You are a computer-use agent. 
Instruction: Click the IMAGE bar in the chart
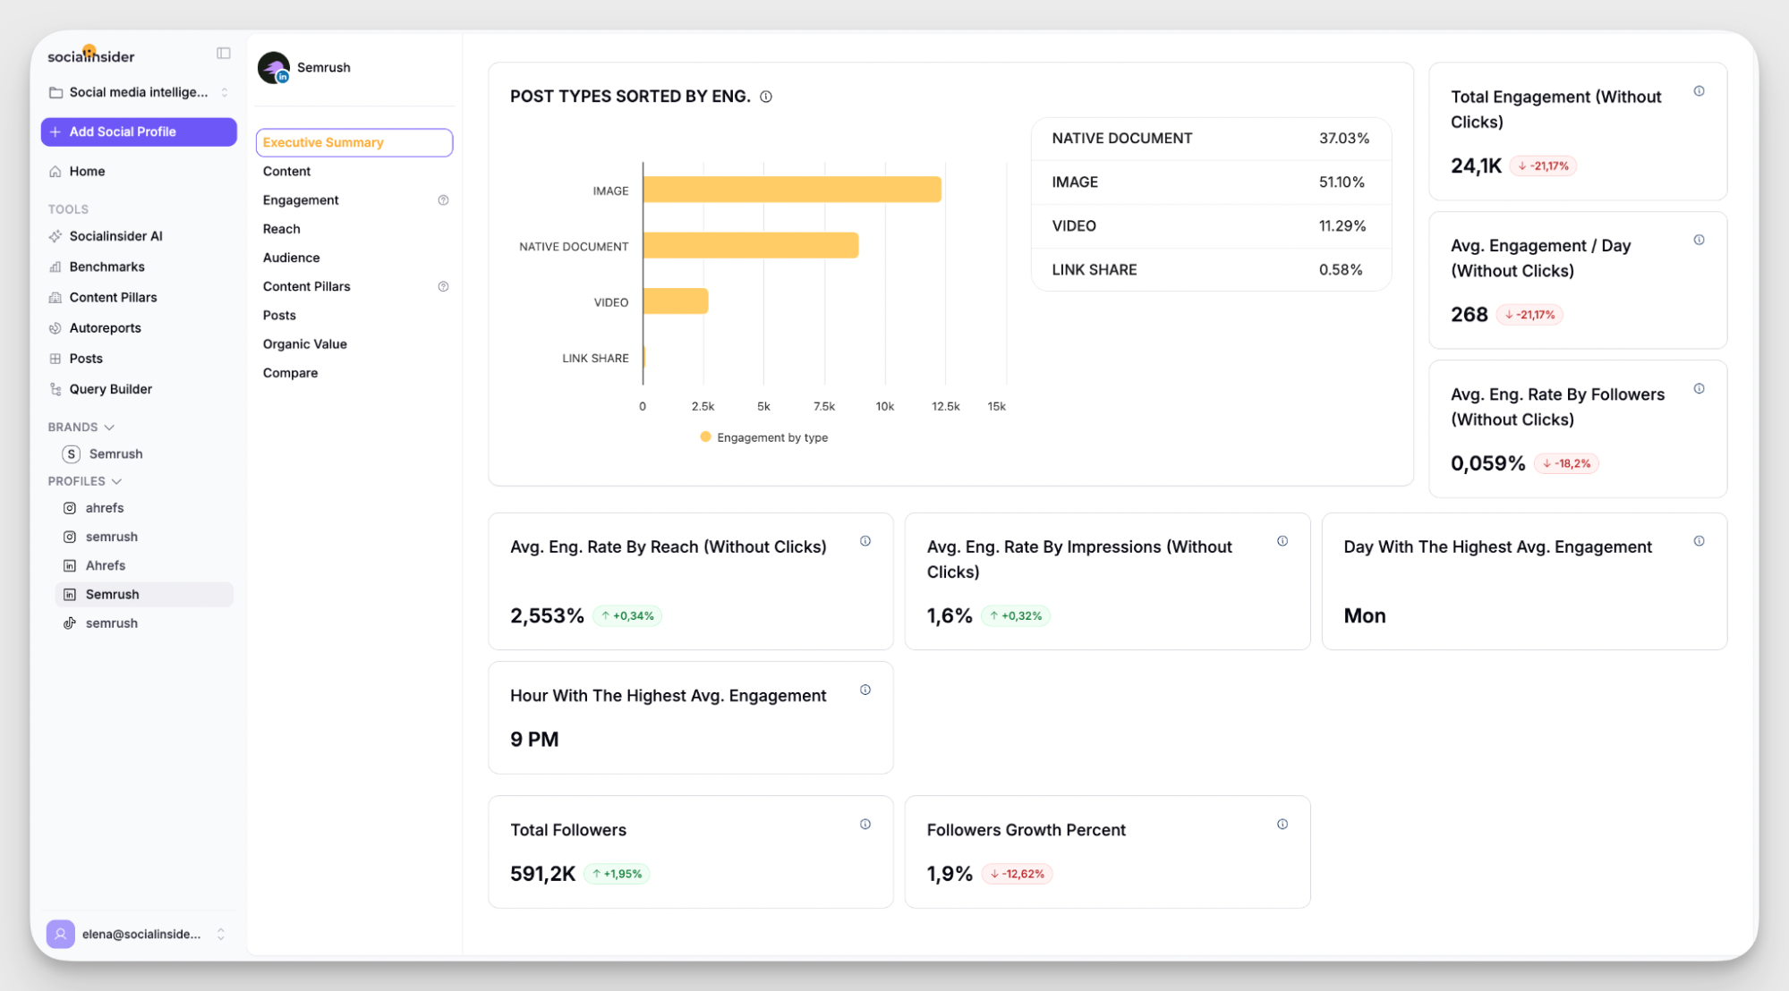(792, 190)
